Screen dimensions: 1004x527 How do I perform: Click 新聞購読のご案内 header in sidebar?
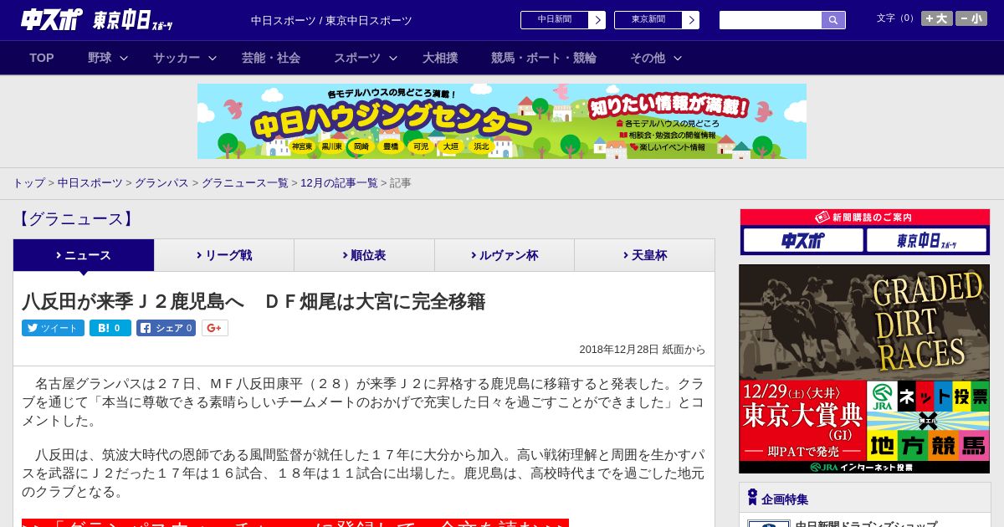[864, 217]
